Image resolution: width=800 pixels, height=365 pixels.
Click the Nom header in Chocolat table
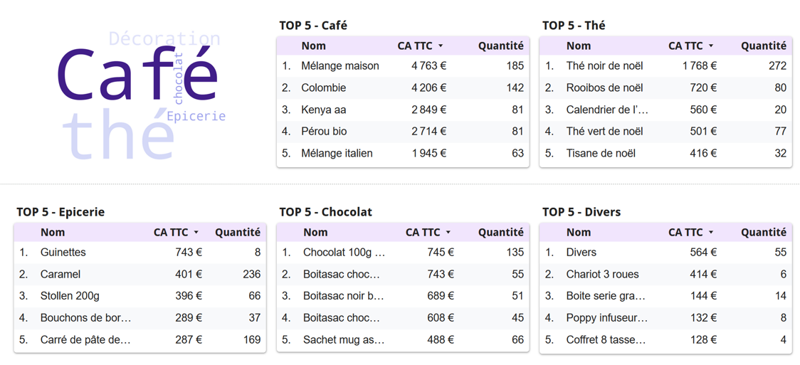[x=315, y=233]
